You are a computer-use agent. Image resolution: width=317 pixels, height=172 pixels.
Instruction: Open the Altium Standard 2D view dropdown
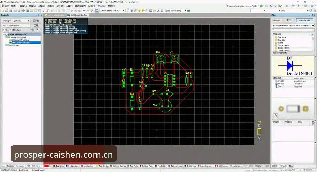tap(123, 11)
